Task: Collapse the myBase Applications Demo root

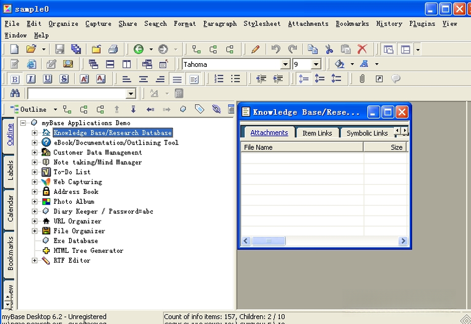Action: point(23,123)
